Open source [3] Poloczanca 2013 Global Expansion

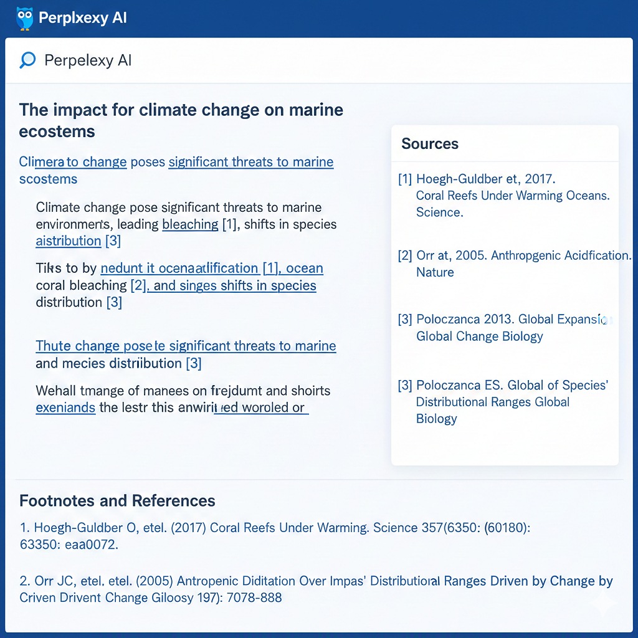point(505,328)
